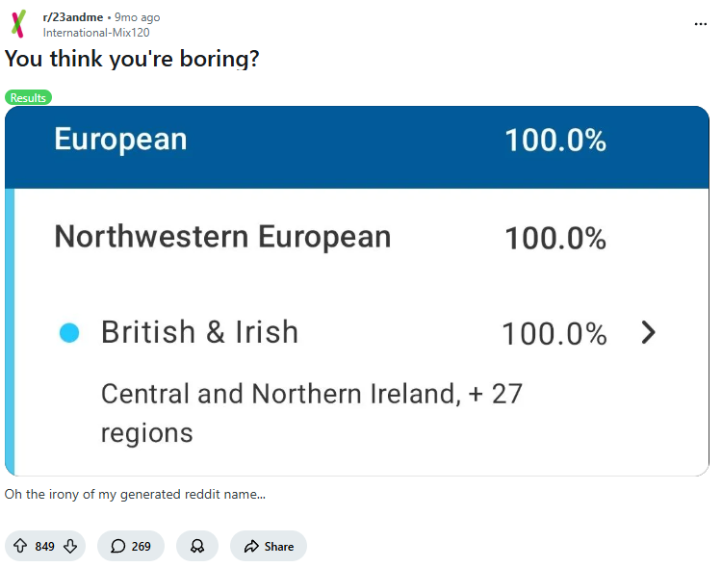
Task: Open the post title You think you're boring?
Action: coord(132,59)
